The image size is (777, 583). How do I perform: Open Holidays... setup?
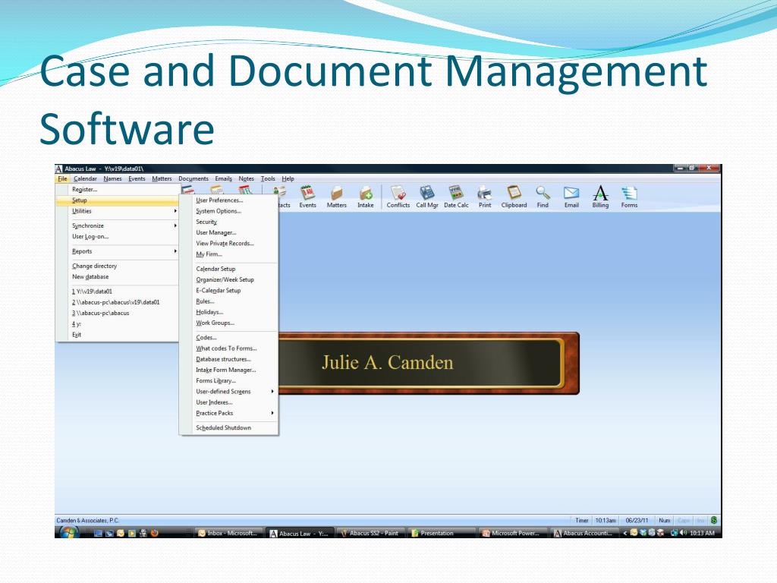(x=229, y=312)
